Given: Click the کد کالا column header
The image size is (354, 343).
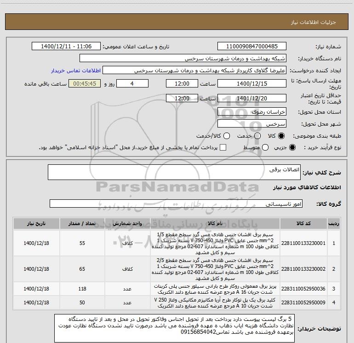Looking at the screenshot, I should [x=303, y=223].
